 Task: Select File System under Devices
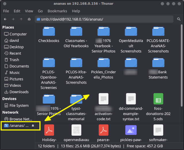point(19,105)
